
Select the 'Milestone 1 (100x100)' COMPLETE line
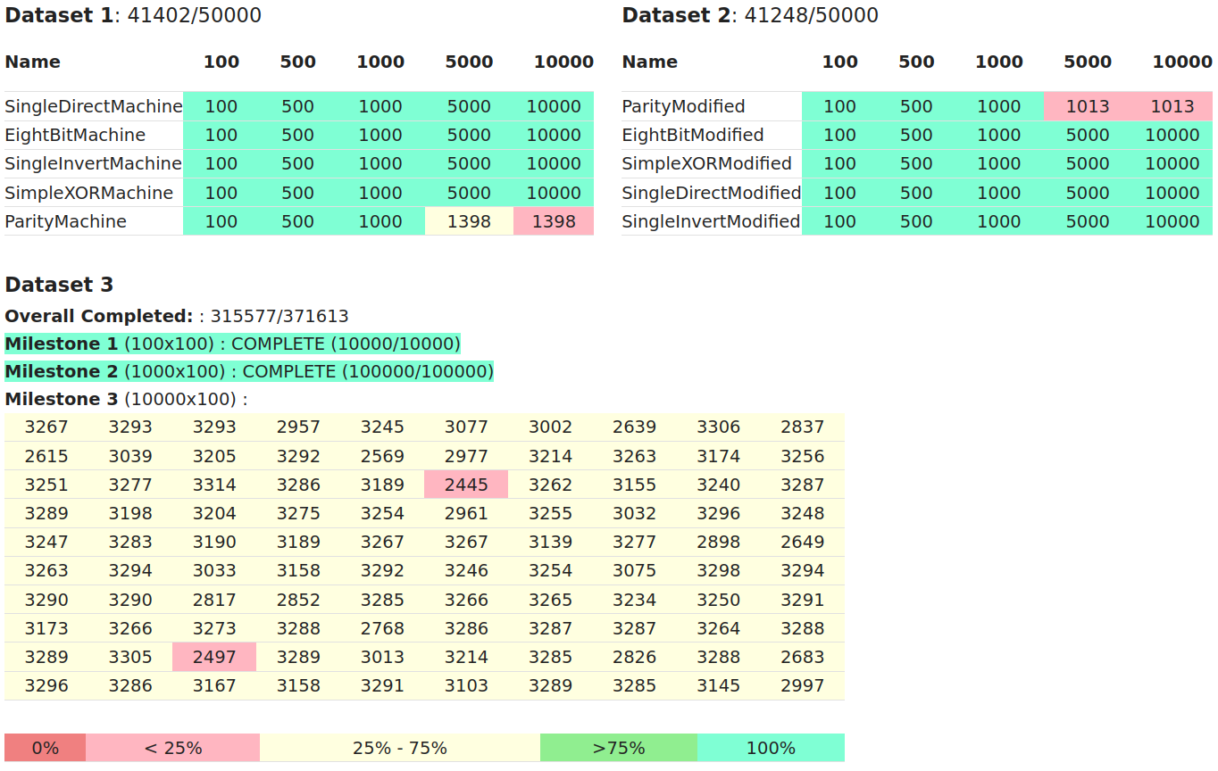point(232,344)
